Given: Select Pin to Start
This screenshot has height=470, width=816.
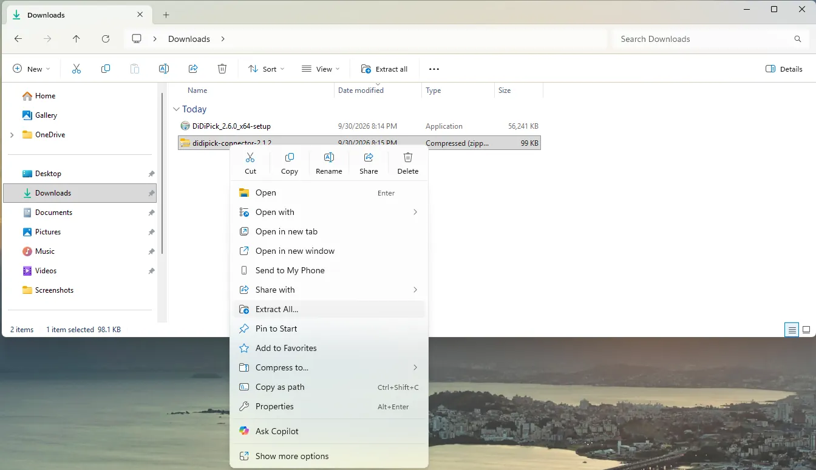Looking at the screenshot, I should click(x=328, y=329).
